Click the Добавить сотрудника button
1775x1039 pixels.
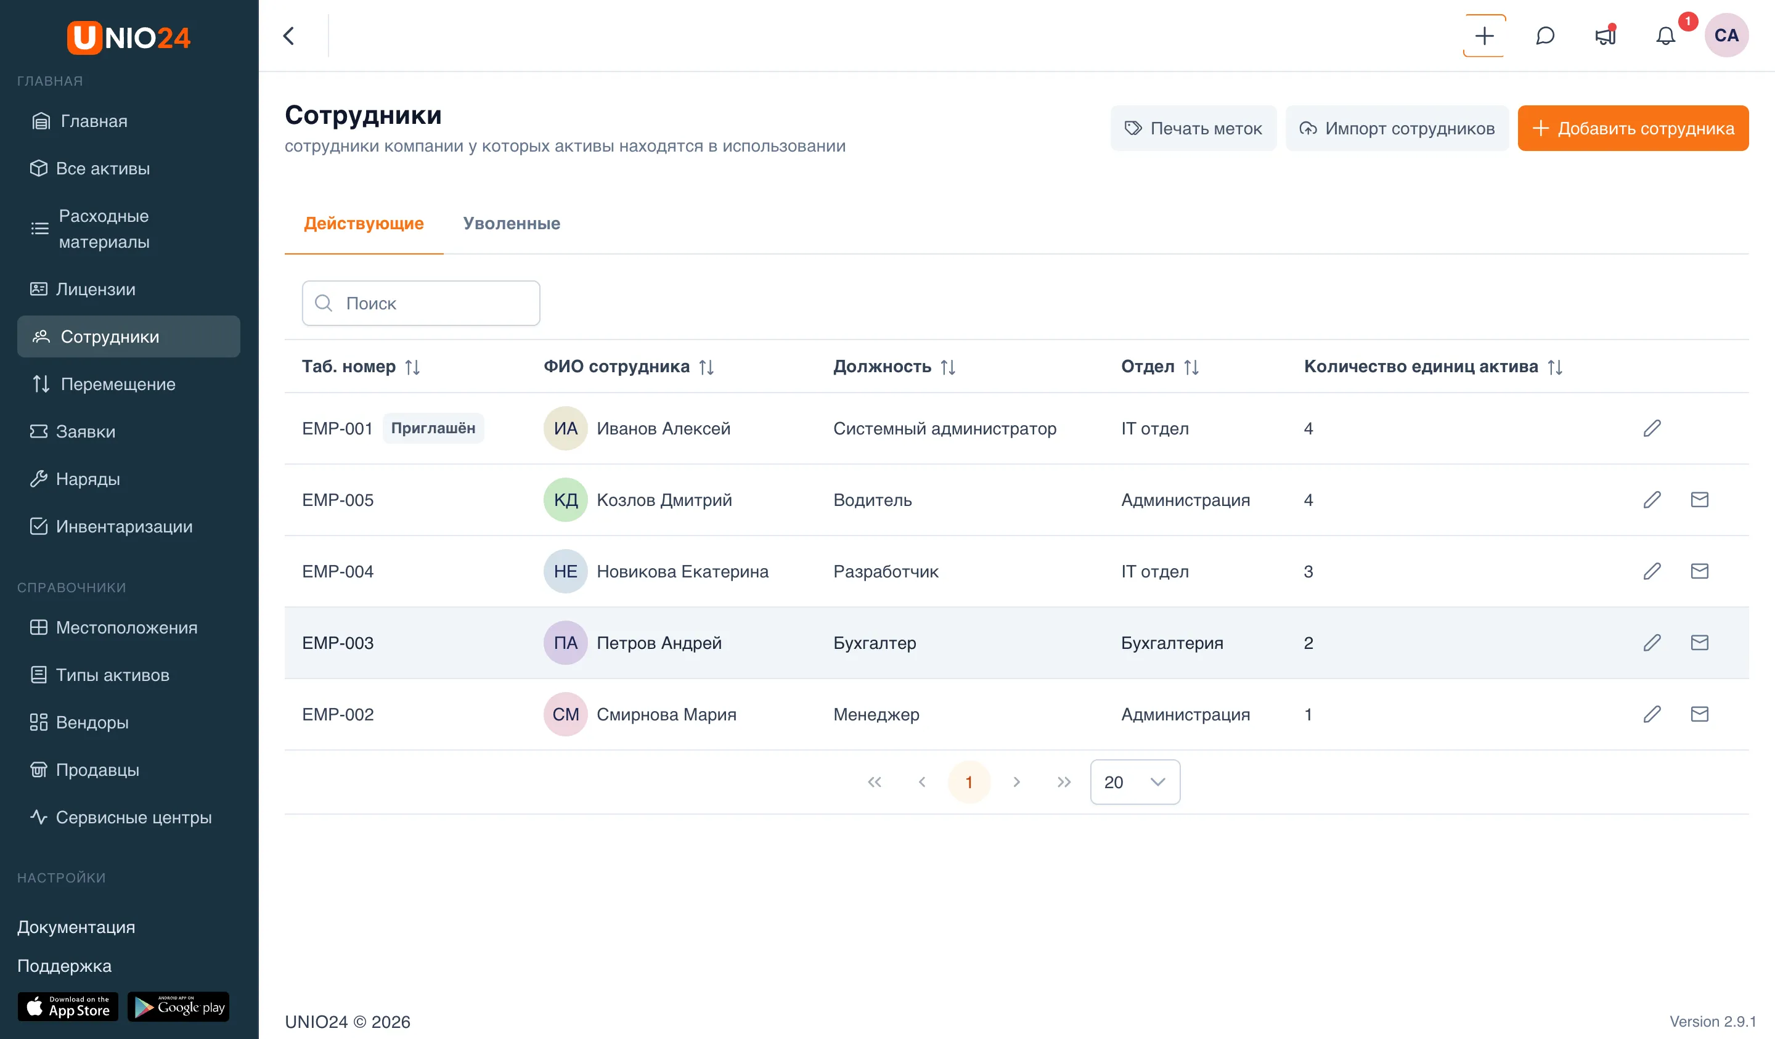coord(1633,128)
